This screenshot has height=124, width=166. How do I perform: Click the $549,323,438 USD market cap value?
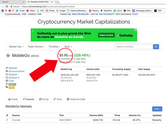[70, 75]
